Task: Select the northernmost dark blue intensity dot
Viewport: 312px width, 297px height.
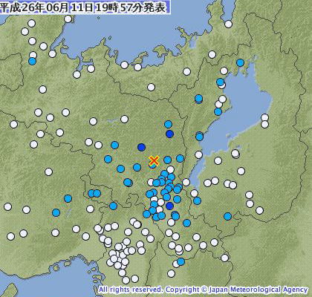Action: [x=169, y=134]
